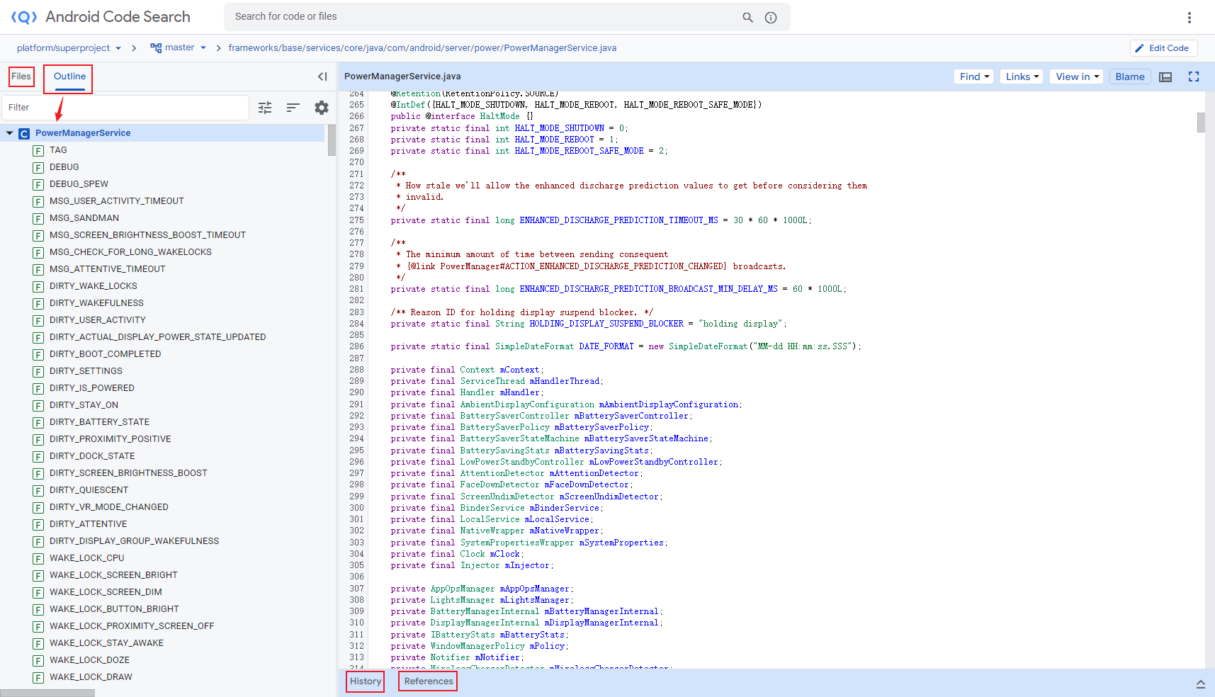Select WAKE_LOCK_STAY_AWAKE in outline

click(106, 643)
